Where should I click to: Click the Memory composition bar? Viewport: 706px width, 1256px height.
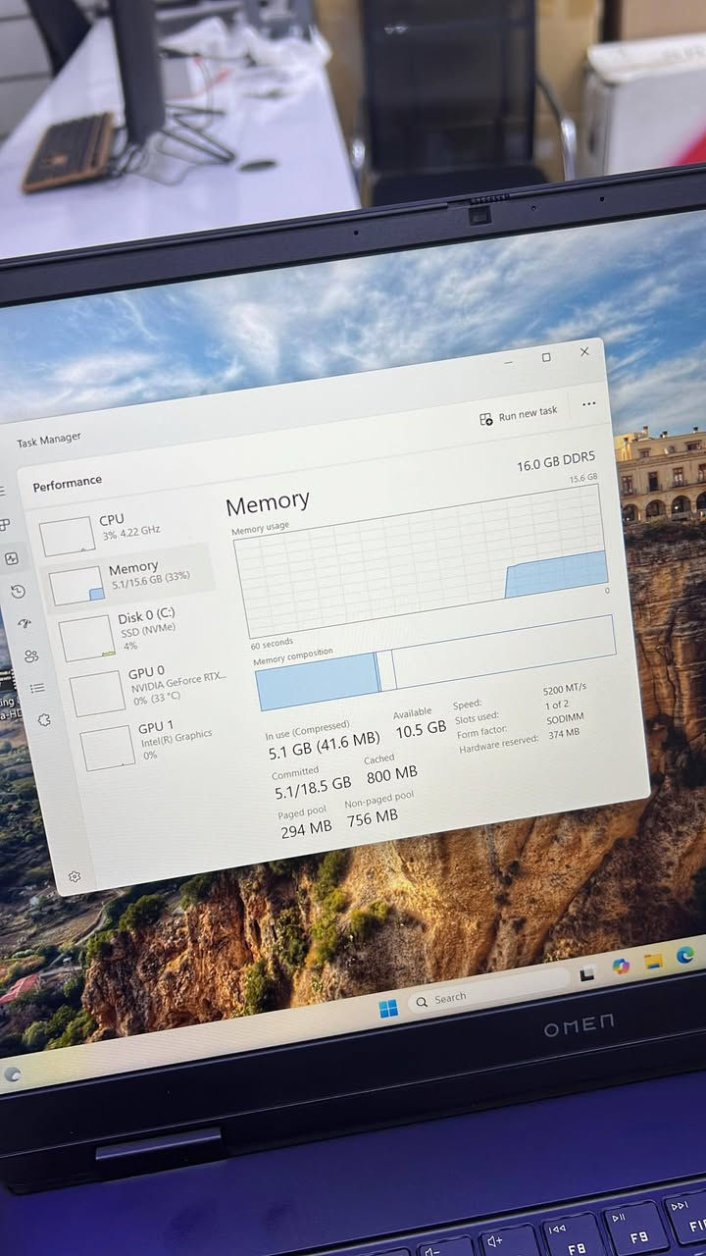tap(435, 663)
